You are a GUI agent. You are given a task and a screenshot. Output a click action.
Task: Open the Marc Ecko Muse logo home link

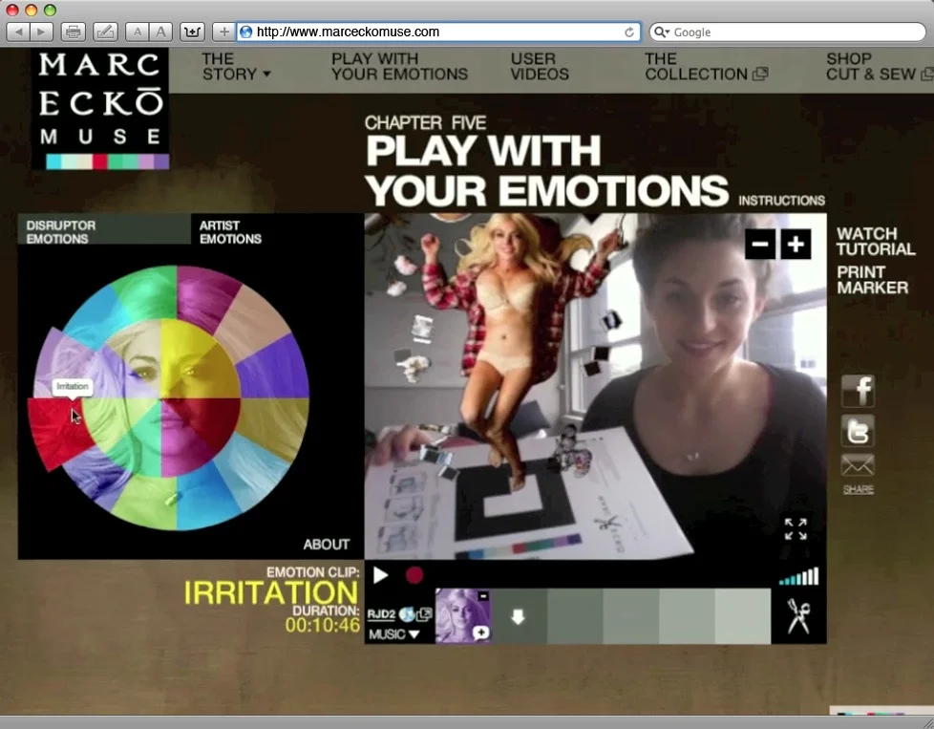100,109
